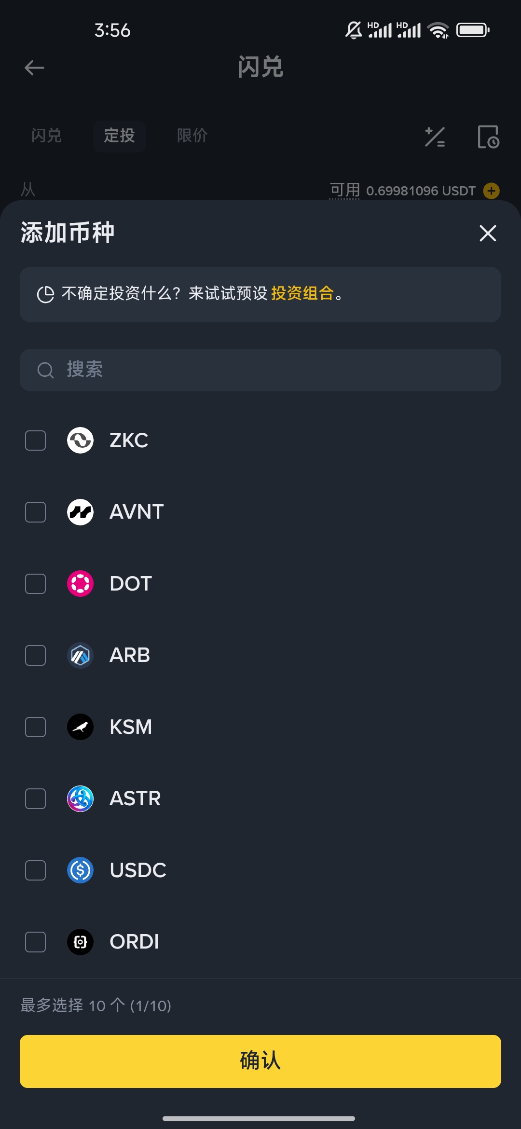Check the AVNT checkbox
Image resolution: width=521 pixels, height=1129 pixels.
click(35, 512)
